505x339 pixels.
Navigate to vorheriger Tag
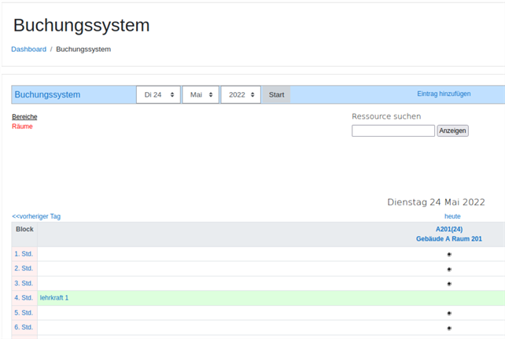coord(36,216)
